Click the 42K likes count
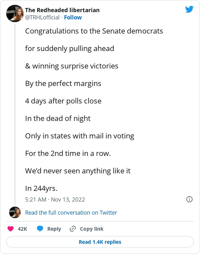Image resolution: width=200 pixels, height=254 pixels. pos(22,229)
